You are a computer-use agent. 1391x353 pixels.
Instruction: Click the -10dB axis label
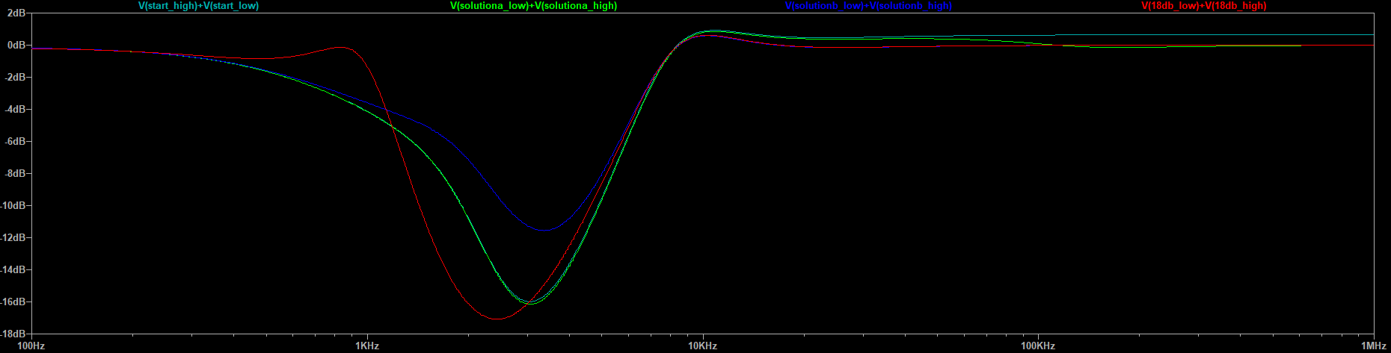[x=13, y=206]
